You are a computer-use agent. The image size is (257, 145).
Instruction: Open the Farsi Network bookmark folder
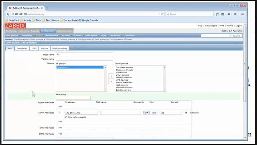[x=51, y=20]
